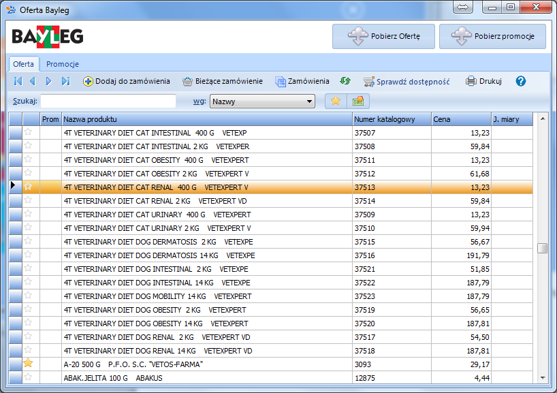Click price 191,79

click(x=478, y=256)
